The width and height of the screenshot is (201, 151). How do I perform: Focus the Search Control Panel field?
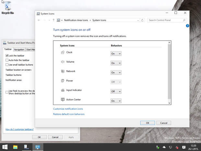point(167,20)
